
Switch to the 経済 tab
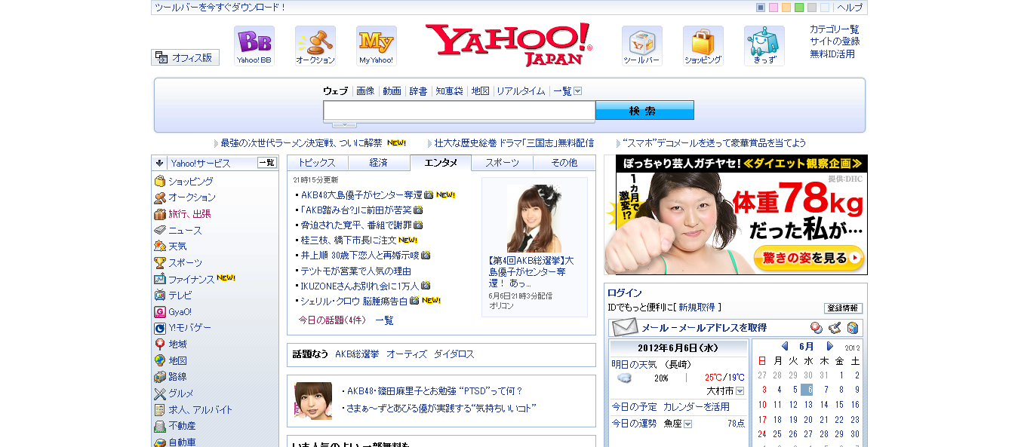[380, 163]
